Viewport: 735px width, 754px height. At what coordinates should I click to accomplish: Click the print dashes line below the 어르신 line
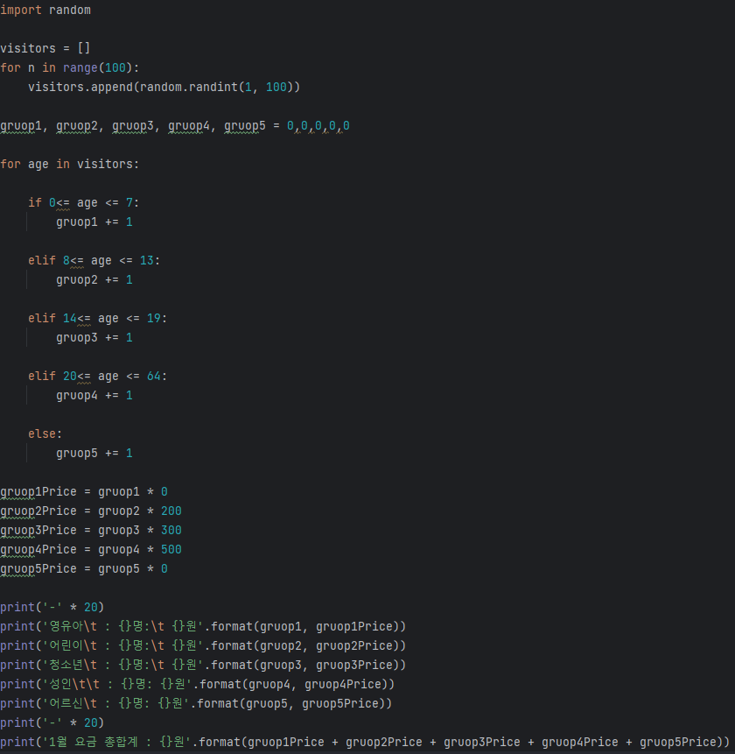coord(52,722)
